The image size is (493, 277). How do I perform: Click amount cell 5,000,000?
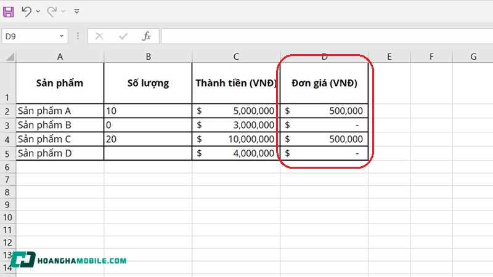click(x=236, y=111)
